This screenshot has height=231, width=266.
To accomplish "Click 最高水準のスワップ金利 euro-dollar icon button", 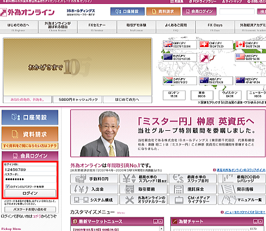I will [192, 179].
